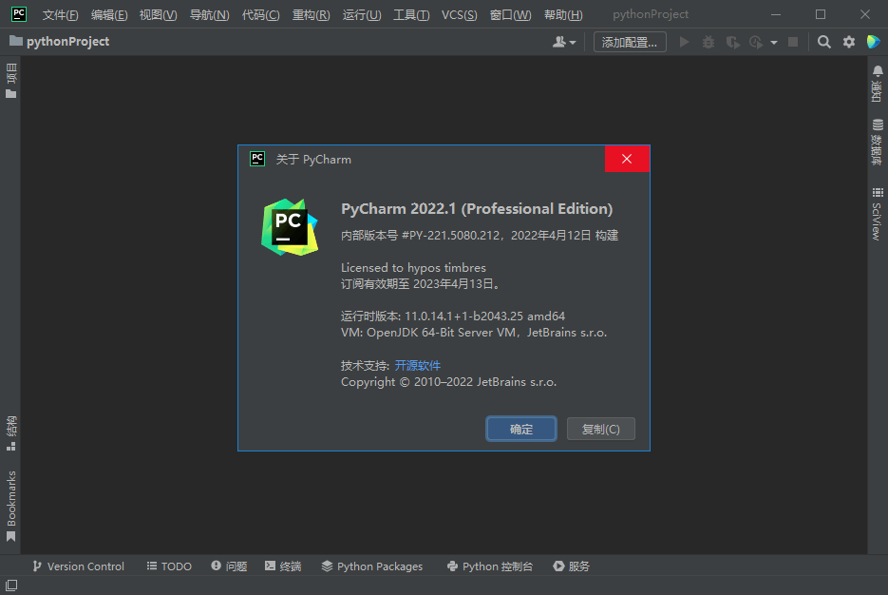Open the VCS(S) menu
This screenshot has width=888, height=595.
point(459,14)
